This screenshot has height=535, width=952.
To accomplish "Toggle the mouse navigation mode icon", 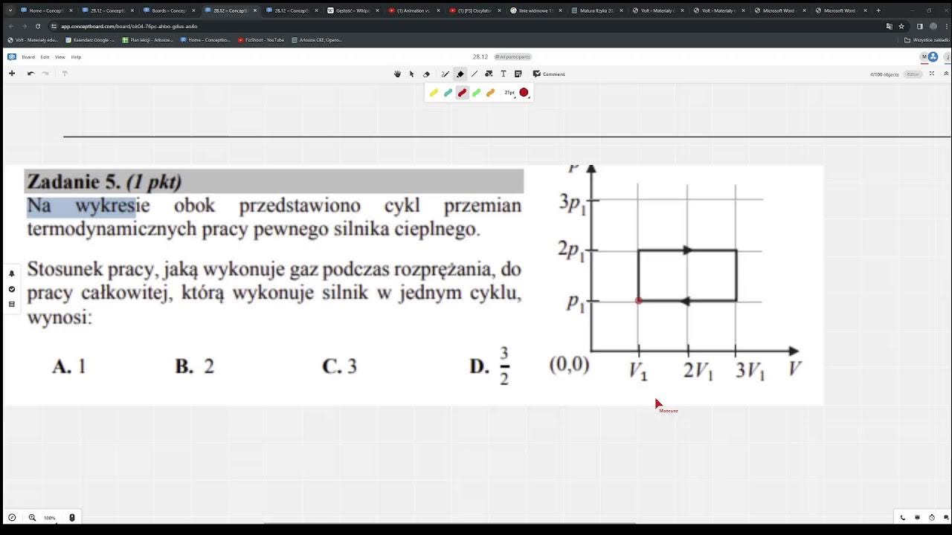I will (72, 518).
